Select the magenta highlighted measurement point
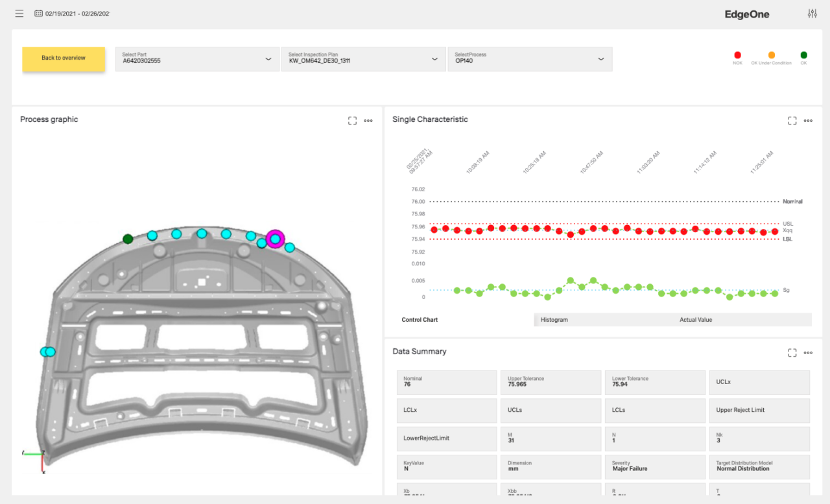Viewport: 830px width, 504px height. click(276, 239)
